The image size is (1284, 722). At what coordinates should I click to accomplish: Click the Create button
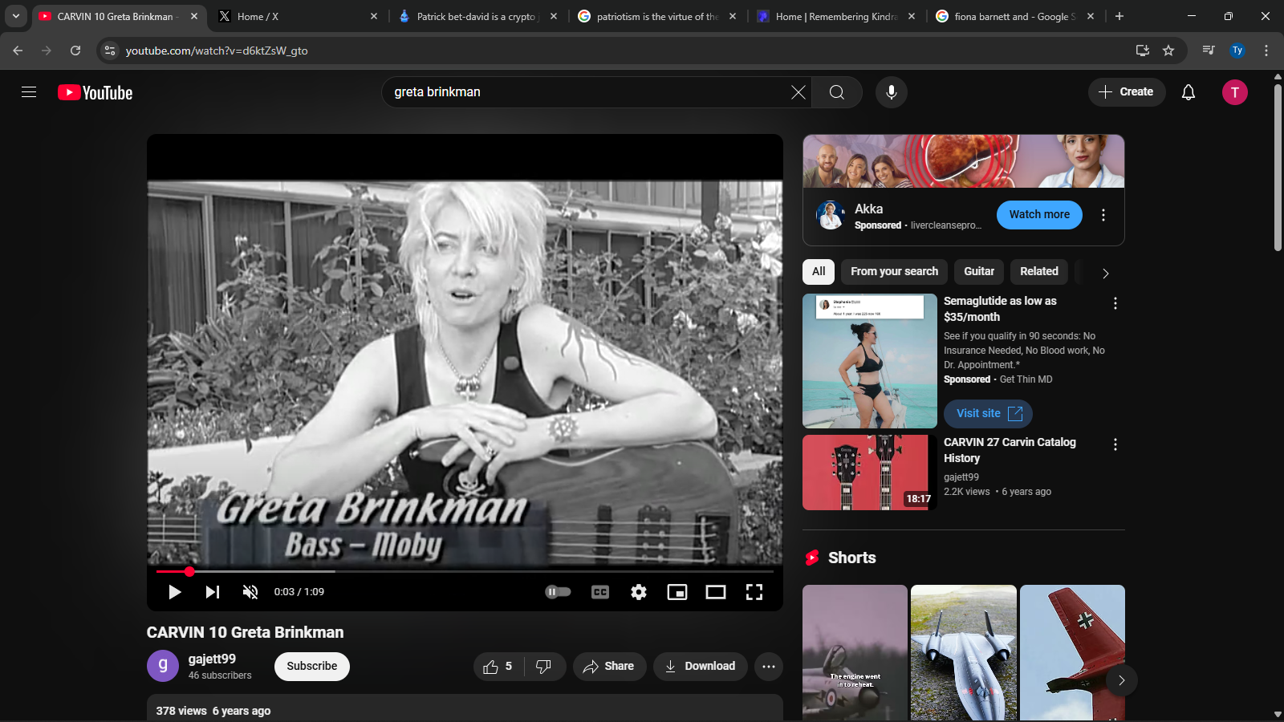click(1127, 92)
